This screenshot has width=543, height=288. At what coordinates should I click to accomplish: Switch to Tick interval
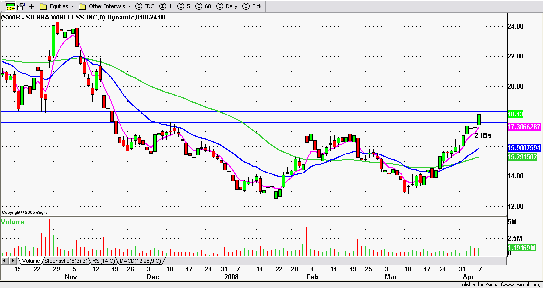click(x=252, y=6)
